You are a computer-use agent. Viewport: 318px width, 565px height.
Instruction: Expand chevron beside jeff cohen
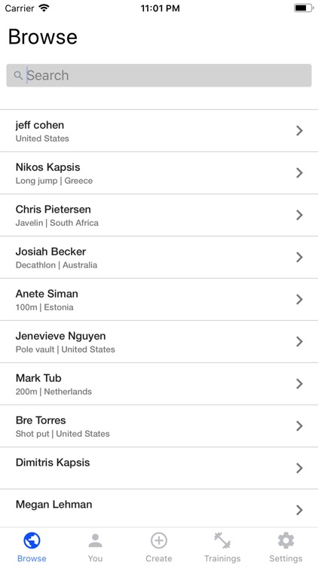tap(299, 130)
